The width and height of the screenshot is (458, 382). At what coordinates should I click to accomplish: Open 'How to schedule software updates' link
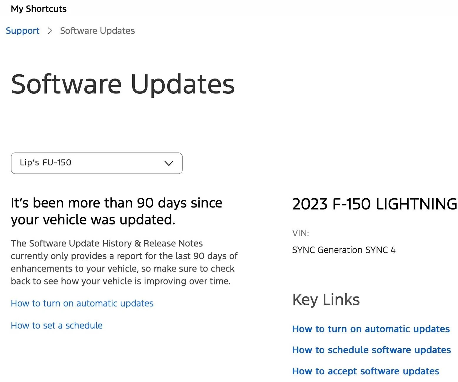tap(371, 350)
